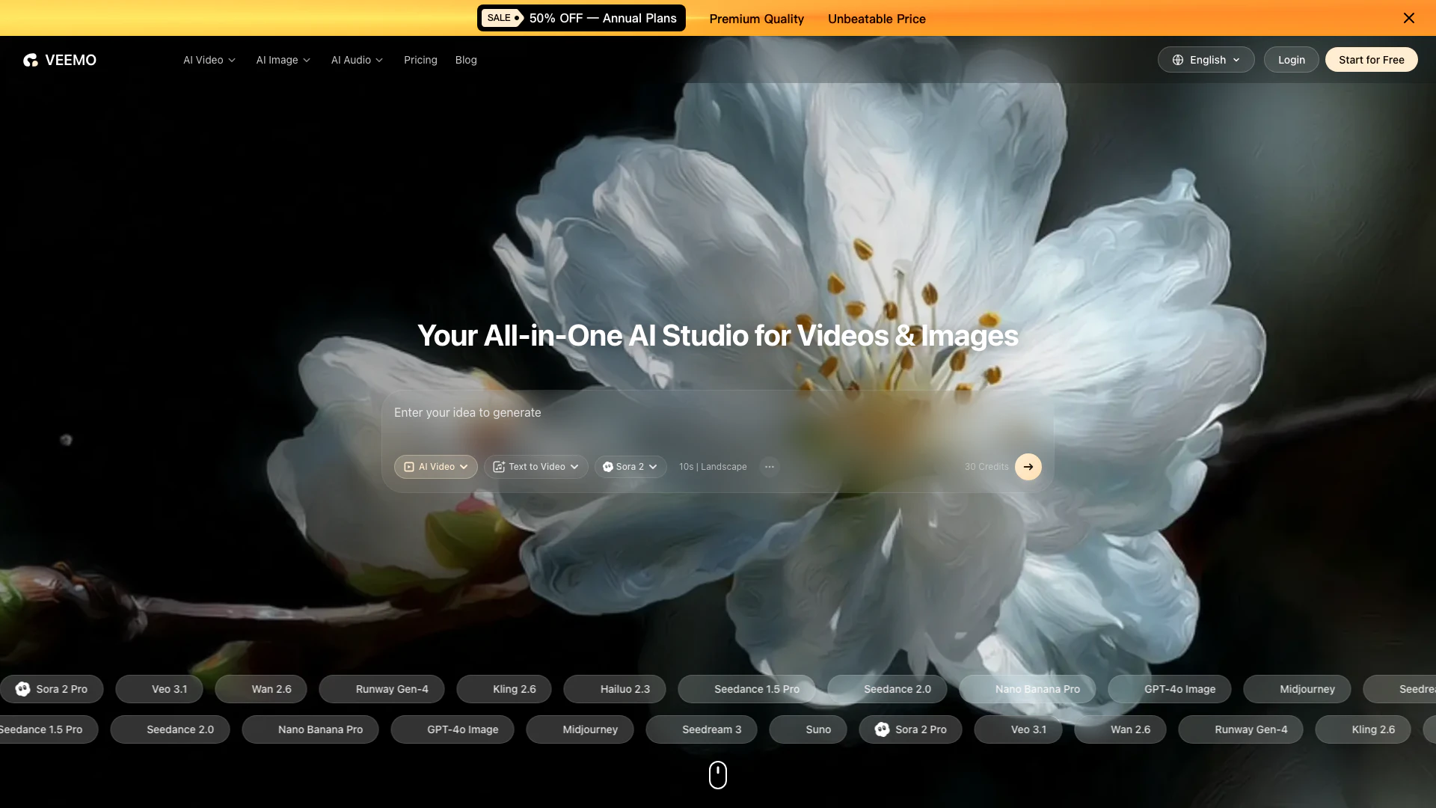Click the submit arrow generate button

tap(1028, 467)
